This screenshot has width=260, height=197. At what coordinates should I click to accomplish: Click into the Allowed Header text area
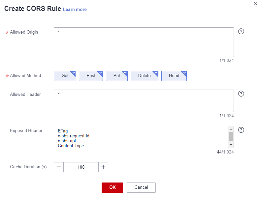(x=144, y=101)
